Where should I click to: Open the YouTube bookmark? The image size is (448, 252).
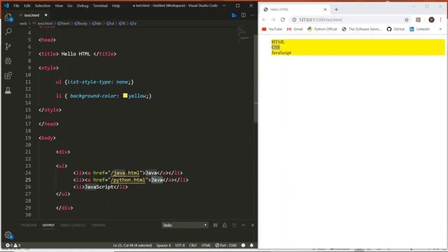point(272,29)
